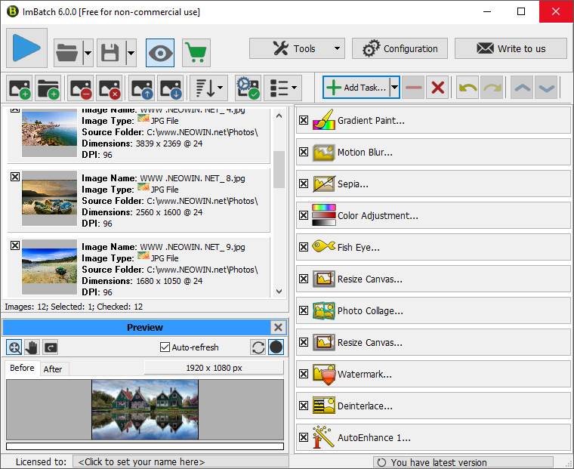Check images using the gear-and-checkmark icon
This screenshot has height=469, width=574.
248,88
